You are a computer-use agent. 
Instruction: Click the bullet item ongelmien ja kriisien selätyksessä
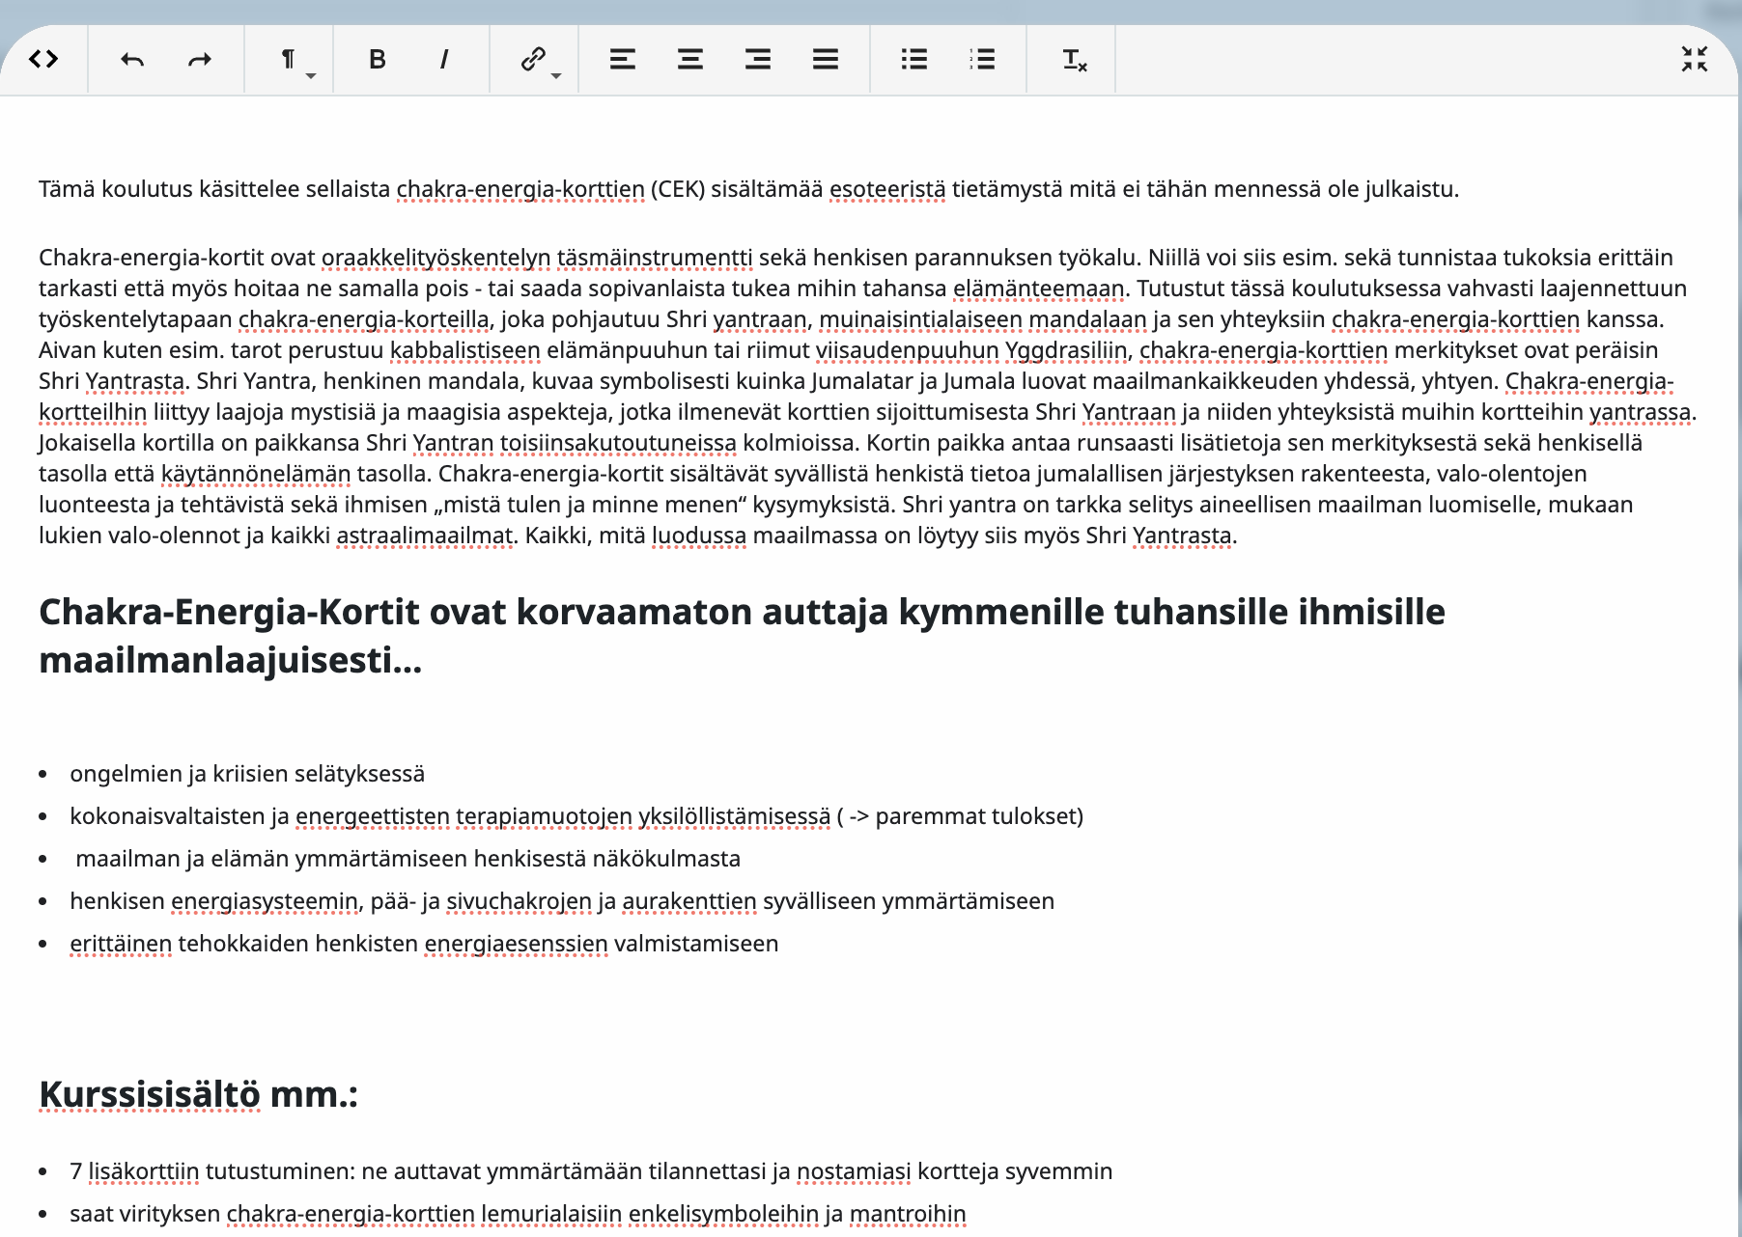(247, 774)
